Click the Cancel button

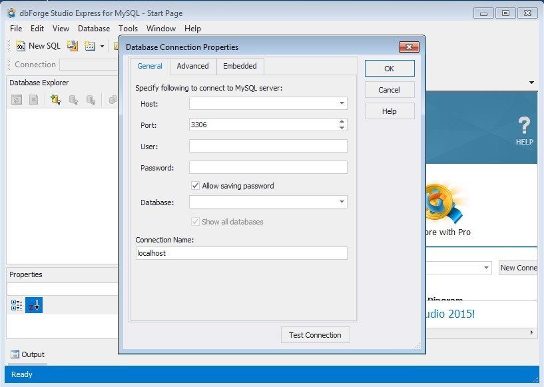coord(390,90)
